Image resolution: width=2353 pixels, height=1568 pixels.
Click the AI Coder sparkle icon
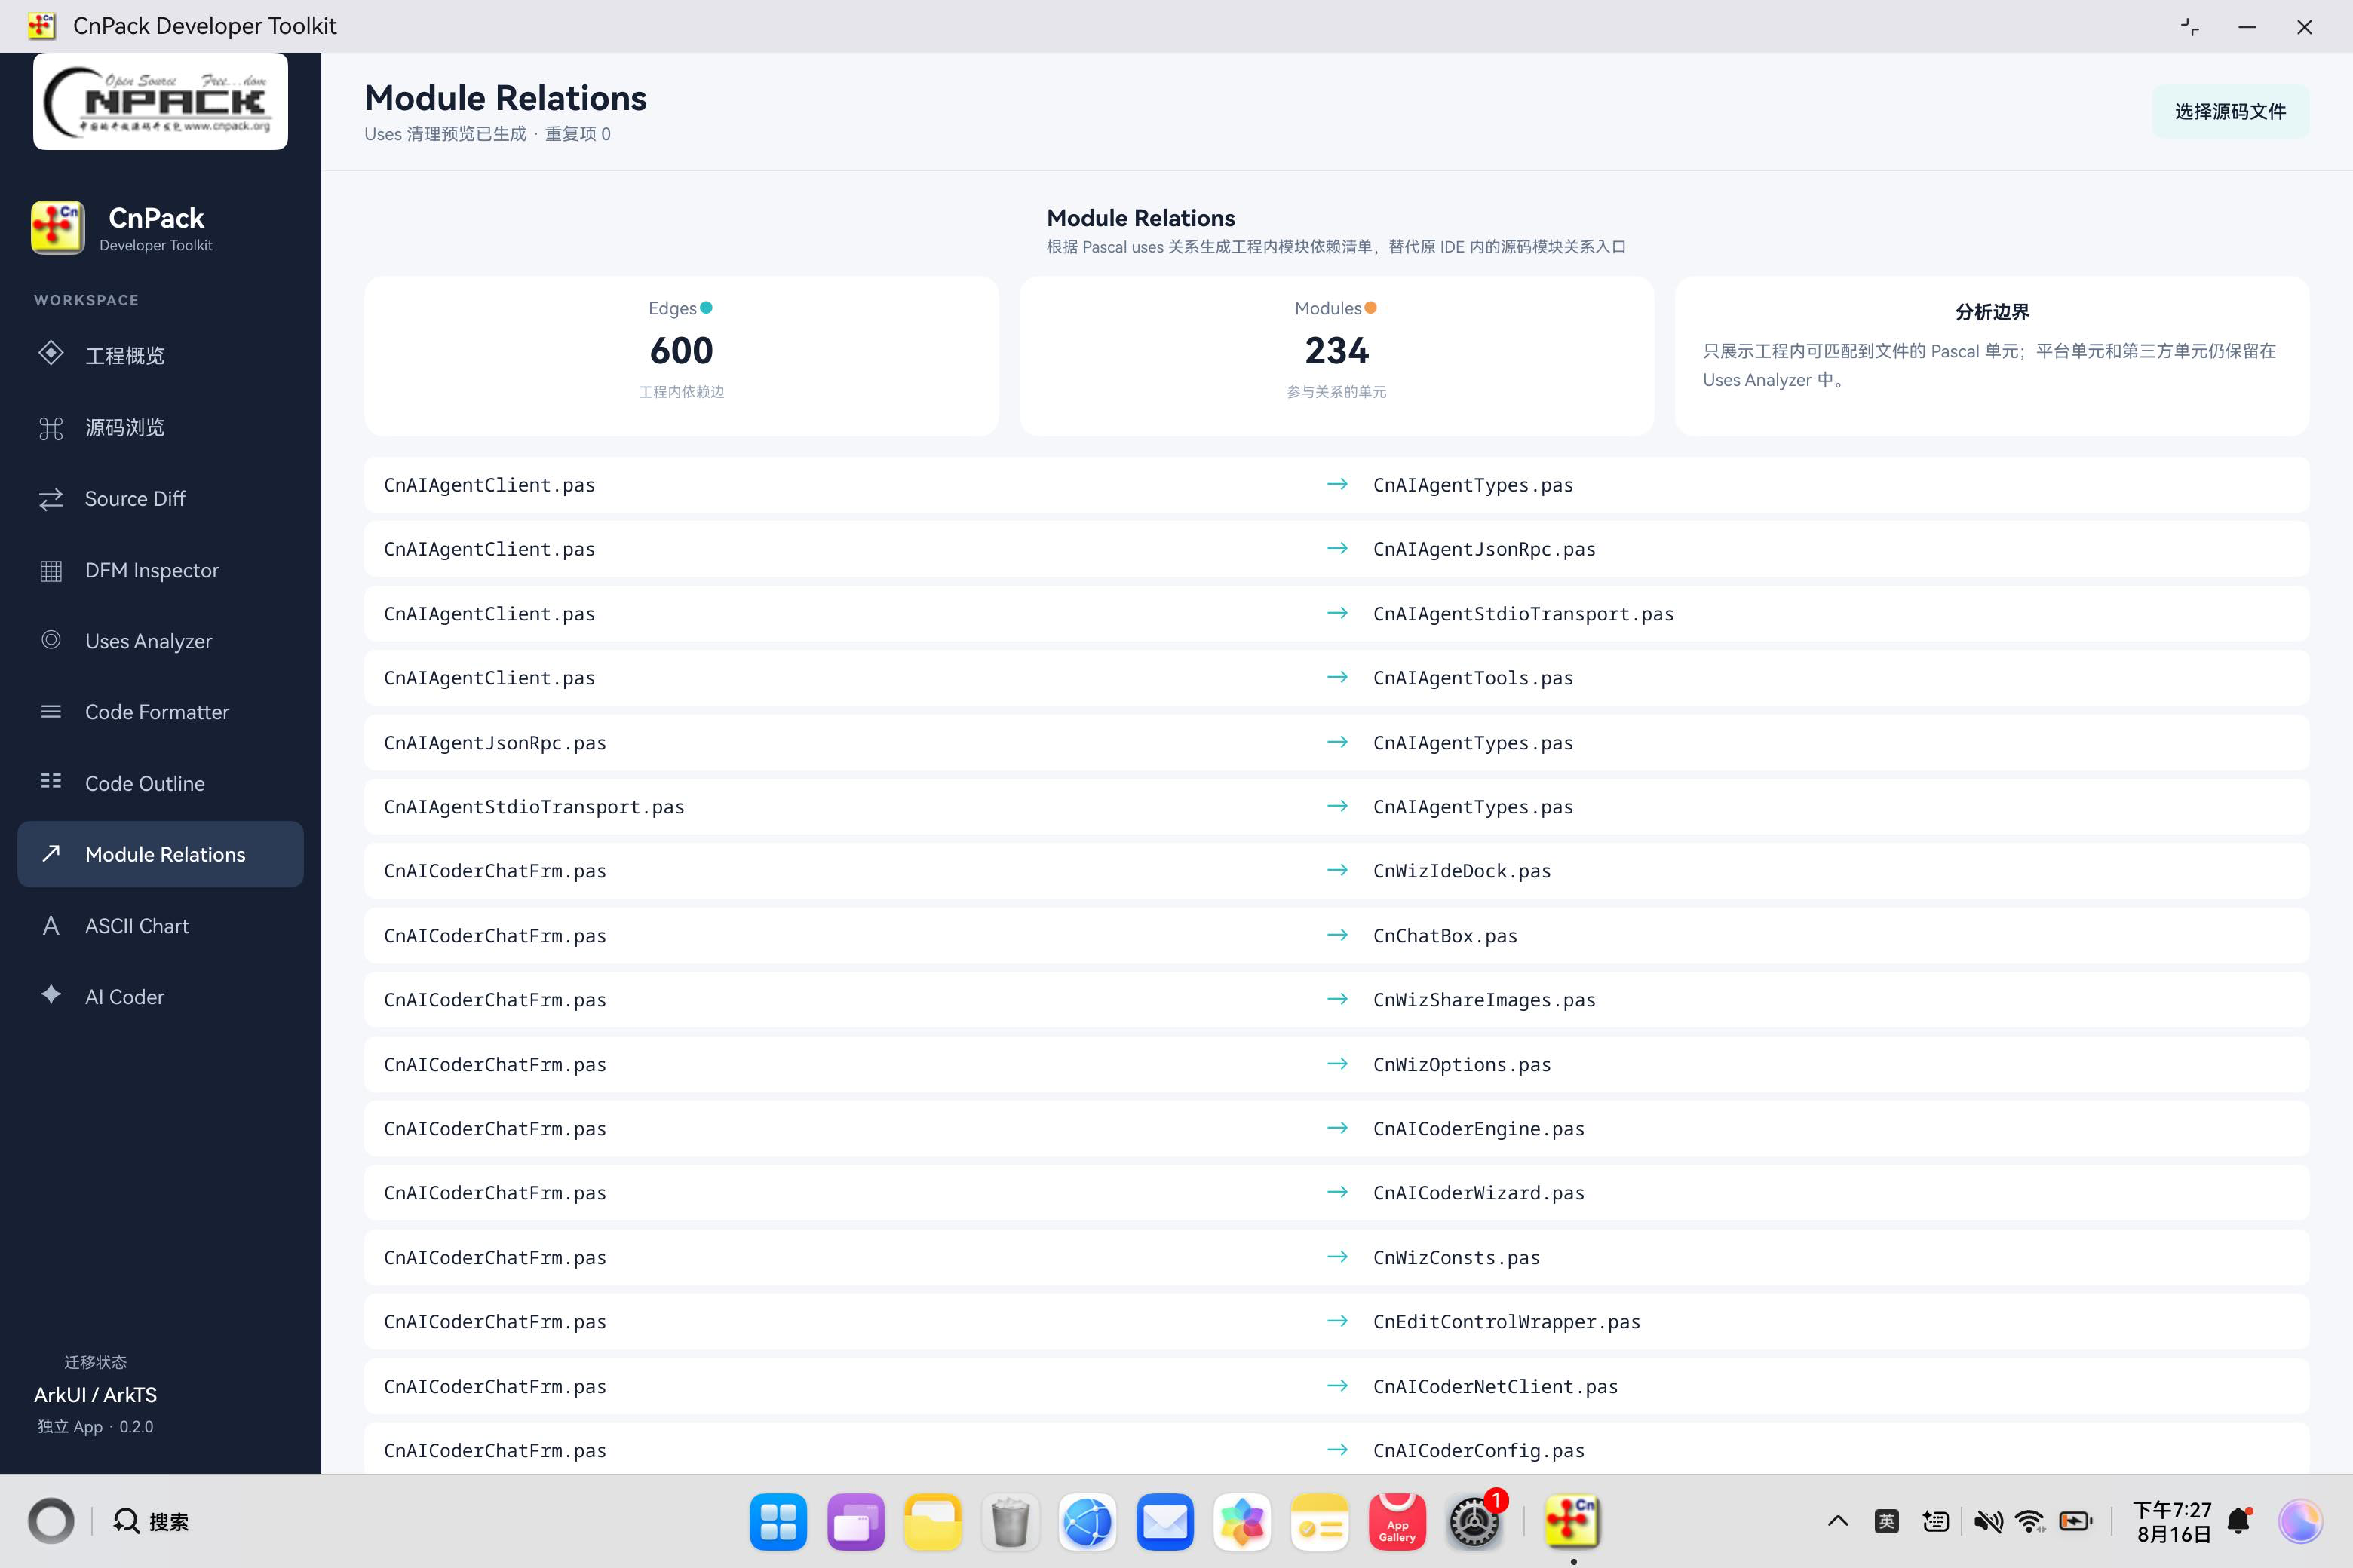tap(51, 995)
